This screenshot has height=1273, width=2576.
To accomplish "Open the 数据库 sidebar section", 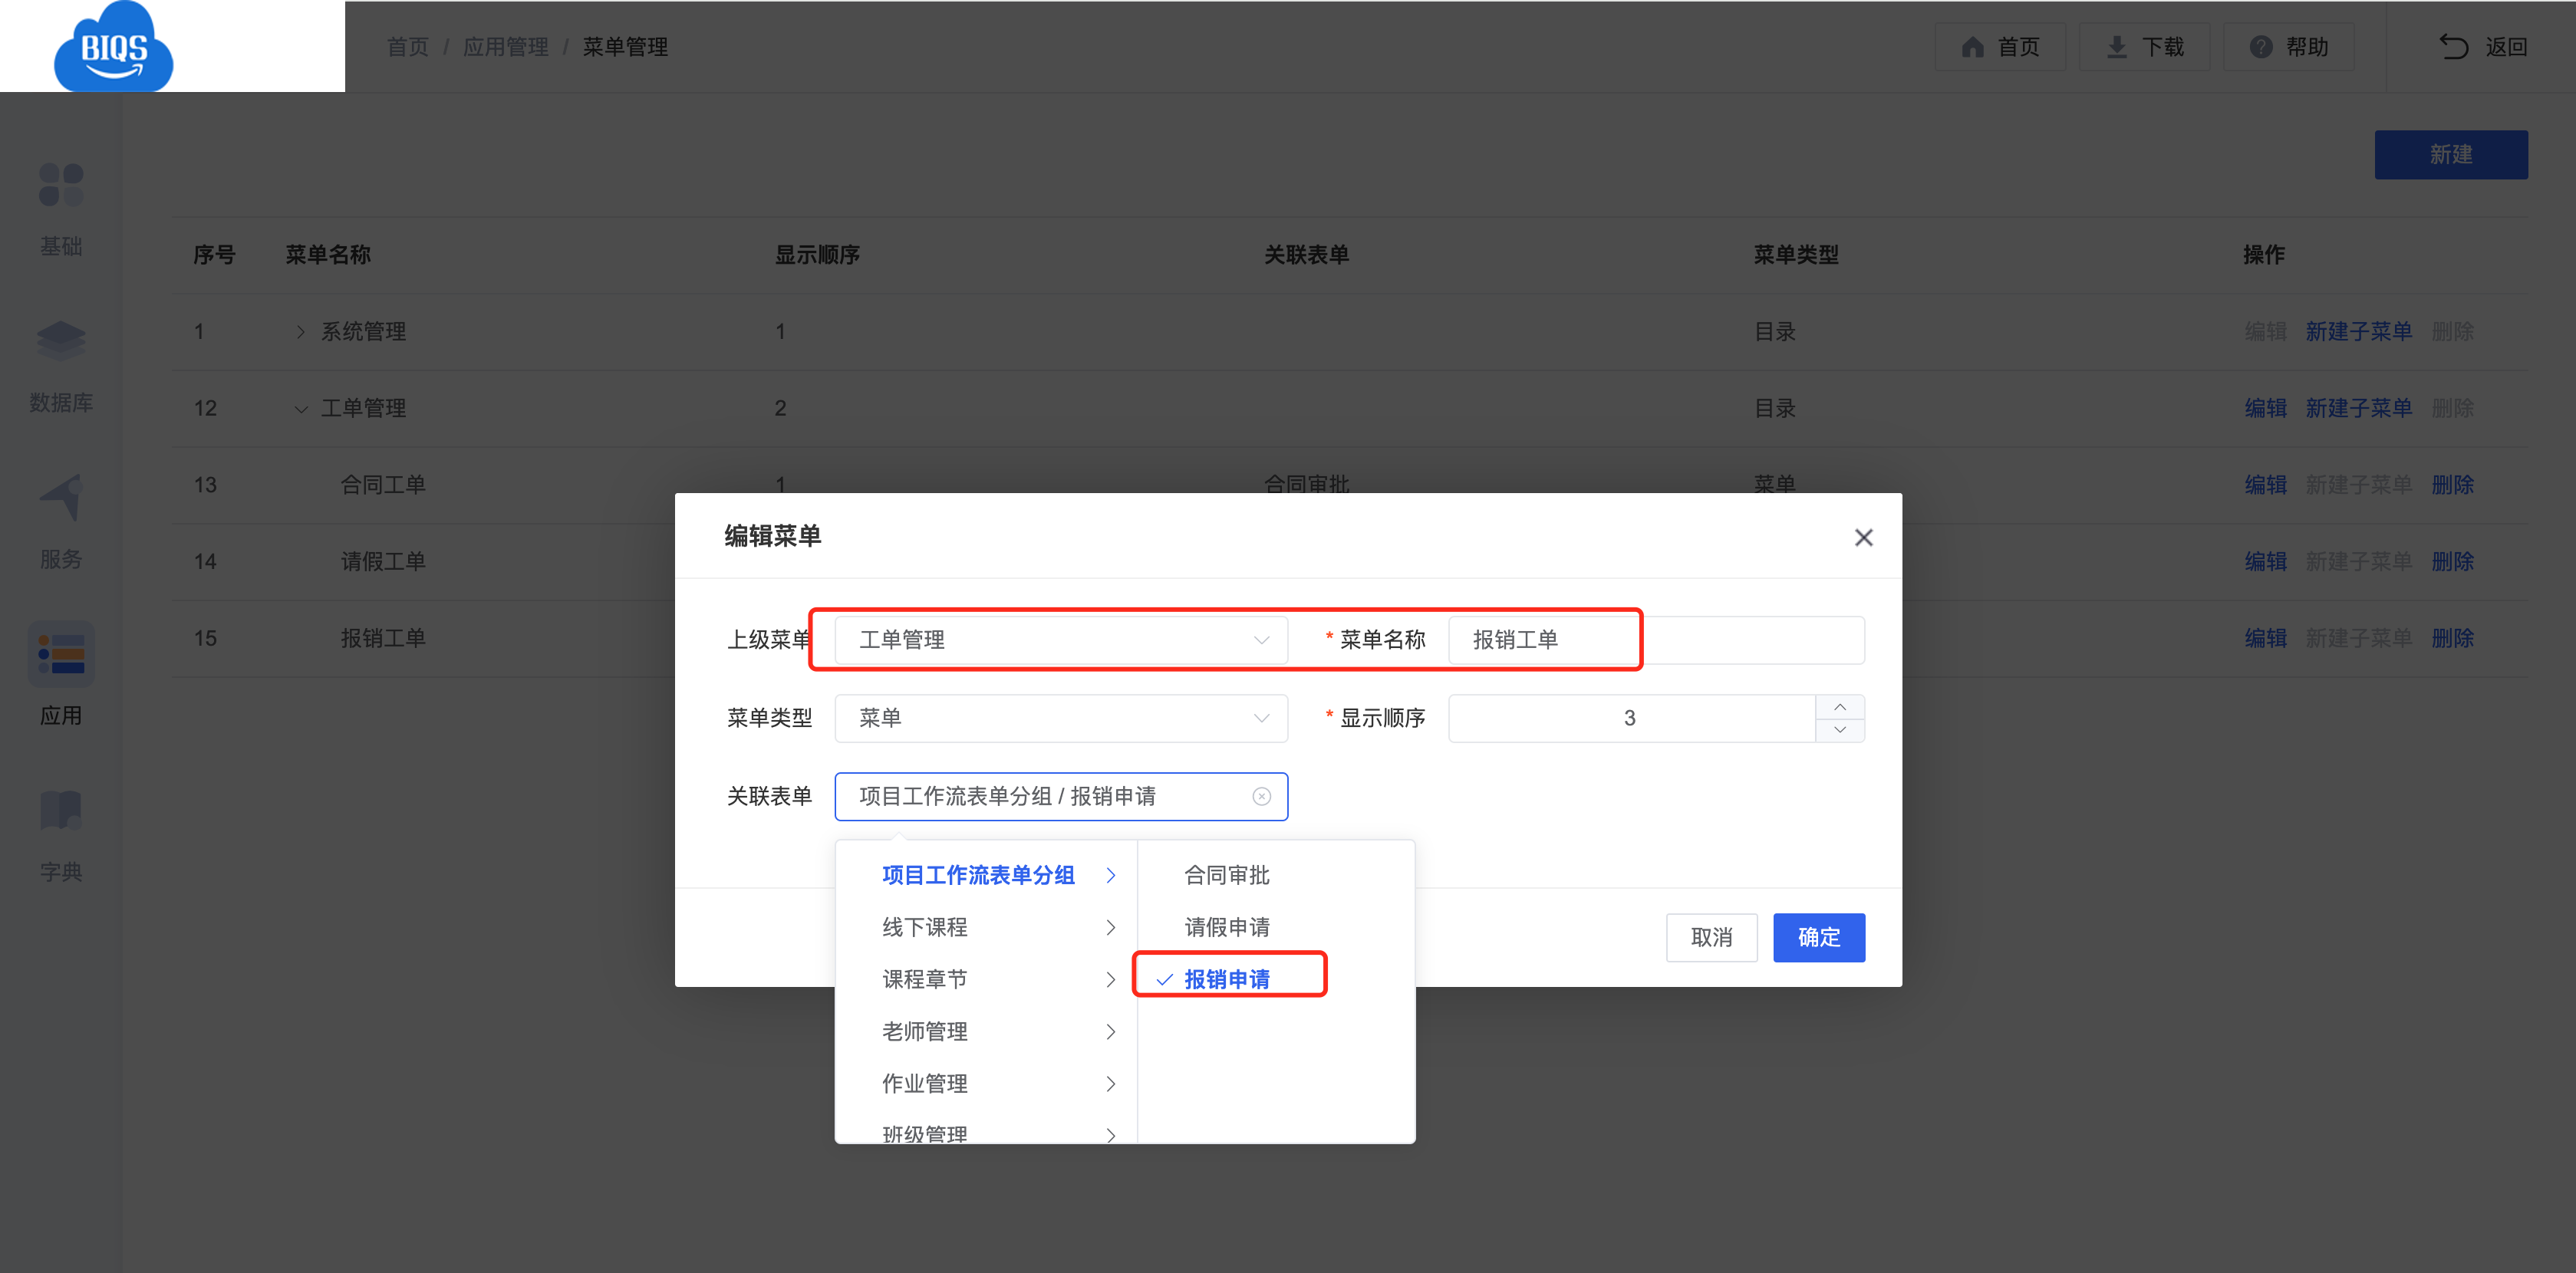I will point(61,366).
